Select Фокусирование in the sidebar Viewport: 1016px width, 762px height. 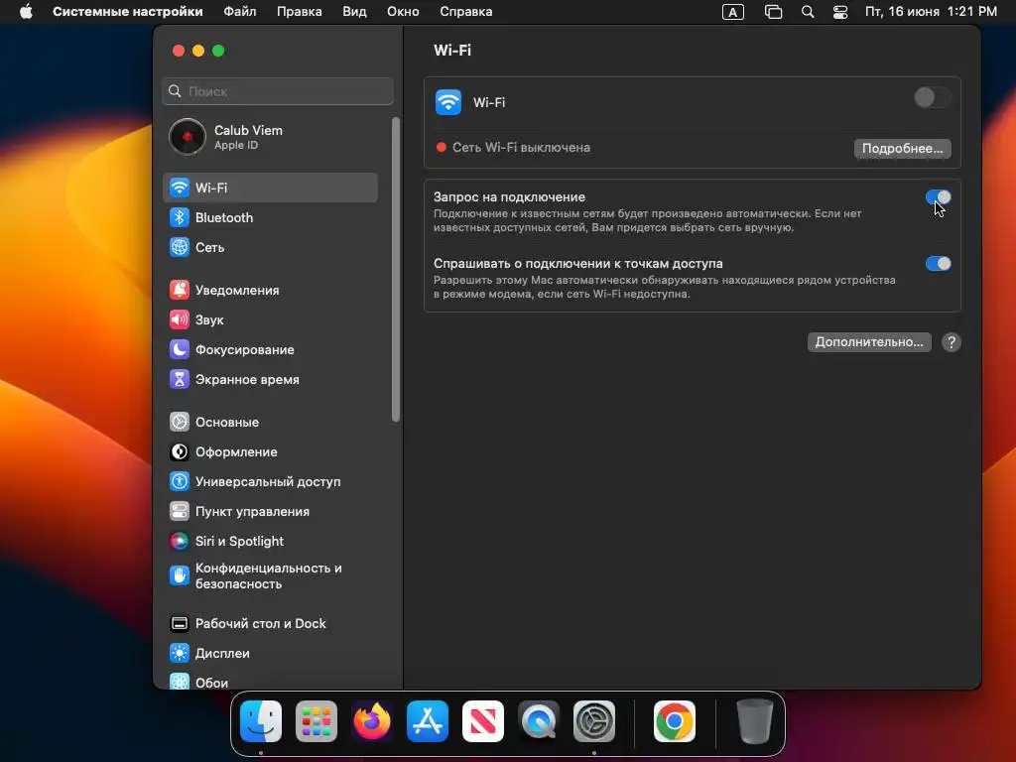[x=270, y=350]
